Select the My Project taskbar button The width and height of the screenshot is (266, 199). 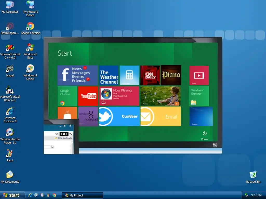tap(82, 195)
